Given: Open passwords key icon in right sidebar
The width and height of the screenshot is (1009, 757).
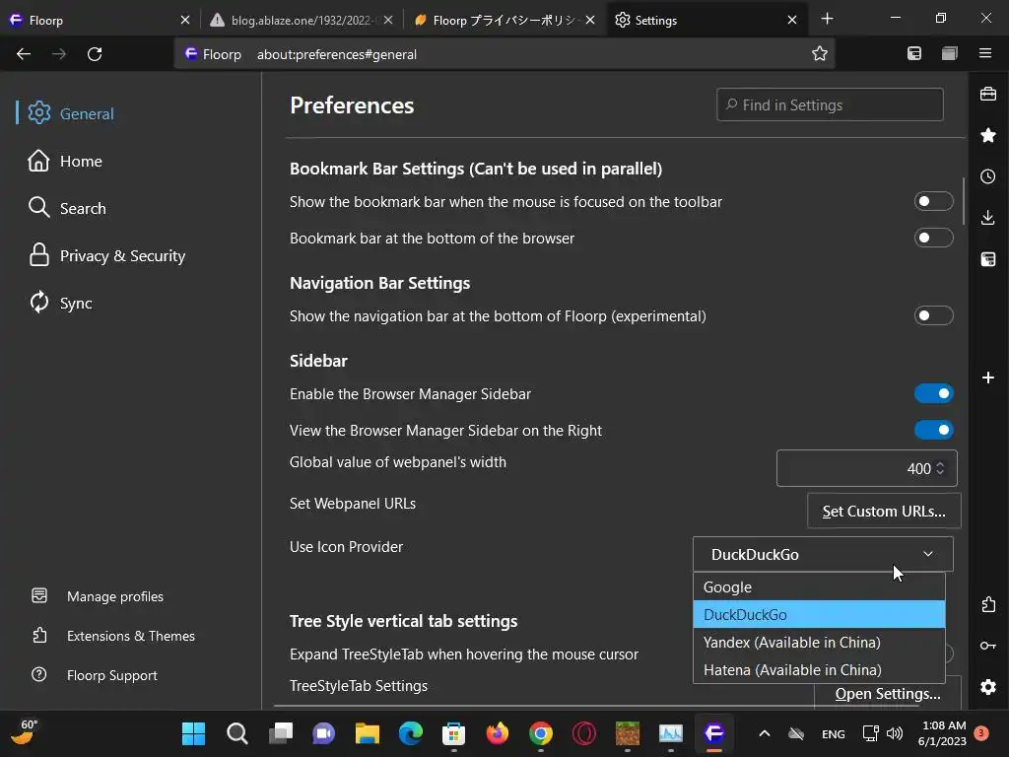Looking at the screenshot, I should coord(988,646).
